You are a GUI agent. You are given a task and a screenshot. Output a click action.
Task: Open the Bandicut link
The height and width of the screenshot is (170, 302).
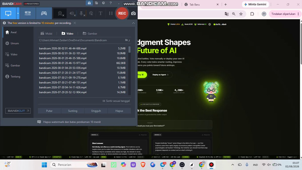pos(18,111)
